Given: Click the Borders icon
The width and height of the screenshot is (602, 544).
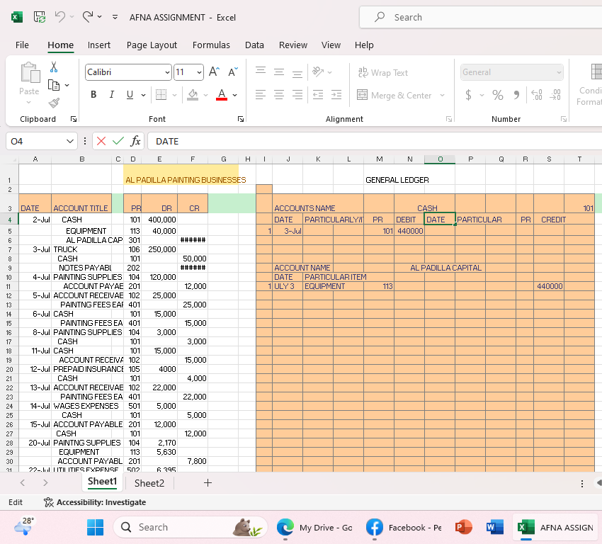Looking at the screenshot, I should 161,94.
